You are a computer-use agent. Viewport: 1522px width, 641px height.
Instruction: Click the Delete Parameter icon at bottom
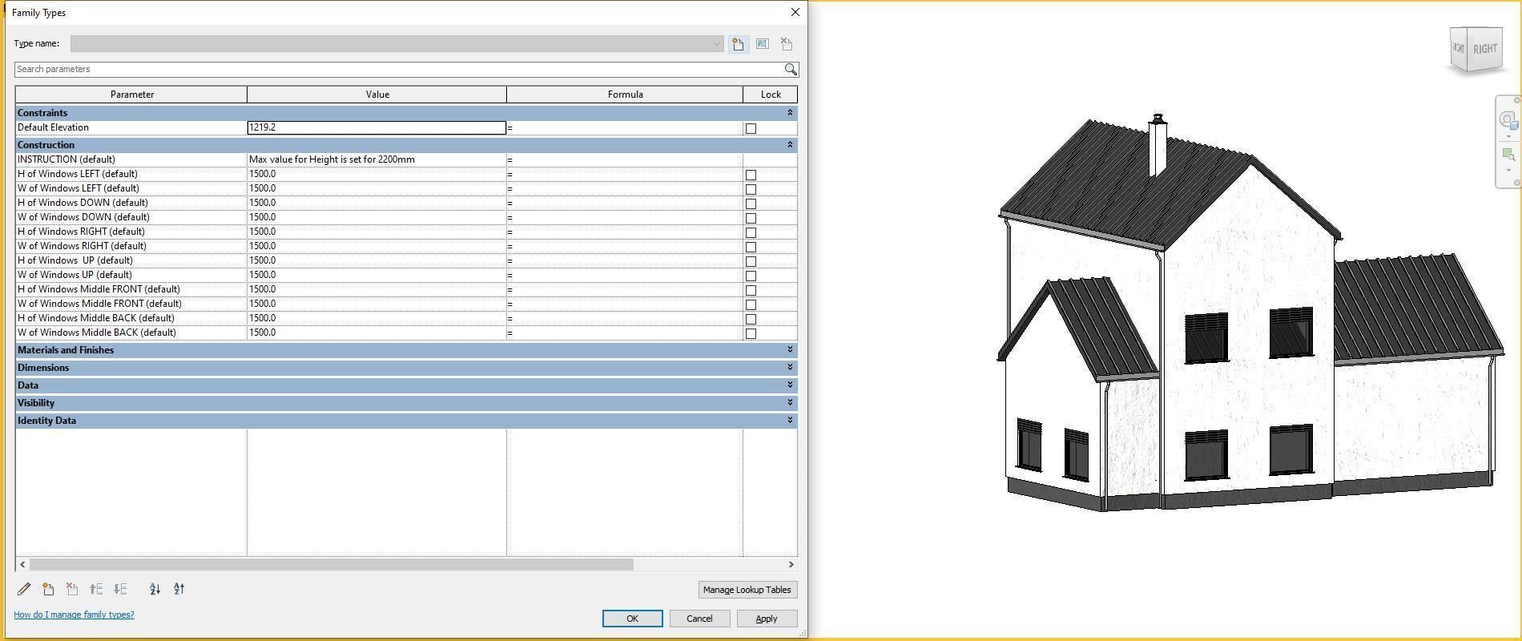pyautogui.click(x=72, y=589)
